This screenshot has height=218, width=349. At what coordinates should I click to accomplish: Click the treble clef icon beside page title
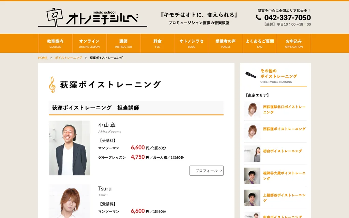[x=52, y=84]
